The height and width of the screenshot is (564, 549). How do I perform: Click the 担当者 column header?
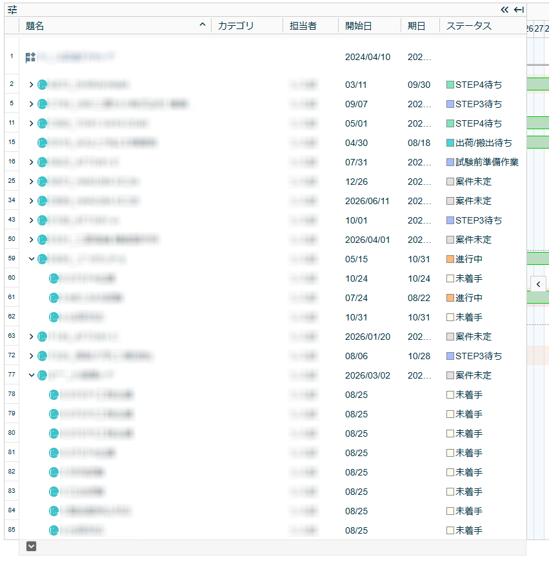point(303,26)
